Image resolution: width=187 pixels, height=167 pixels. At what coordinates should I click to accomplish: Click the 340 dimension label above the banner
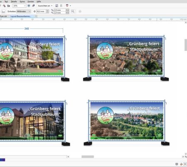click(x=27, y=29)
